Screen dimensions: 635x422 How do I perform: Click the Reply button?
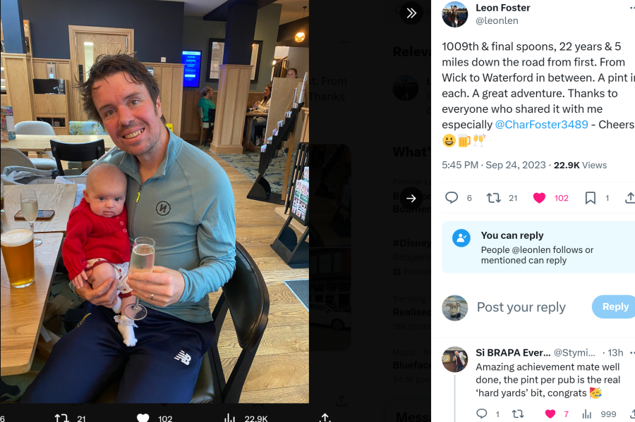pos(615,306)
